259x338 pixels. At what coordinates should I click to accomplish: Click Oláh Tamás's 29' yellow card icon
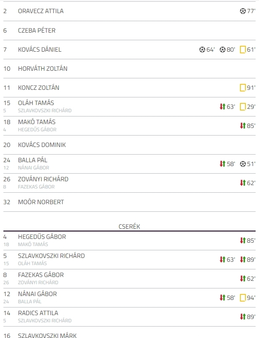pos(242,107)
